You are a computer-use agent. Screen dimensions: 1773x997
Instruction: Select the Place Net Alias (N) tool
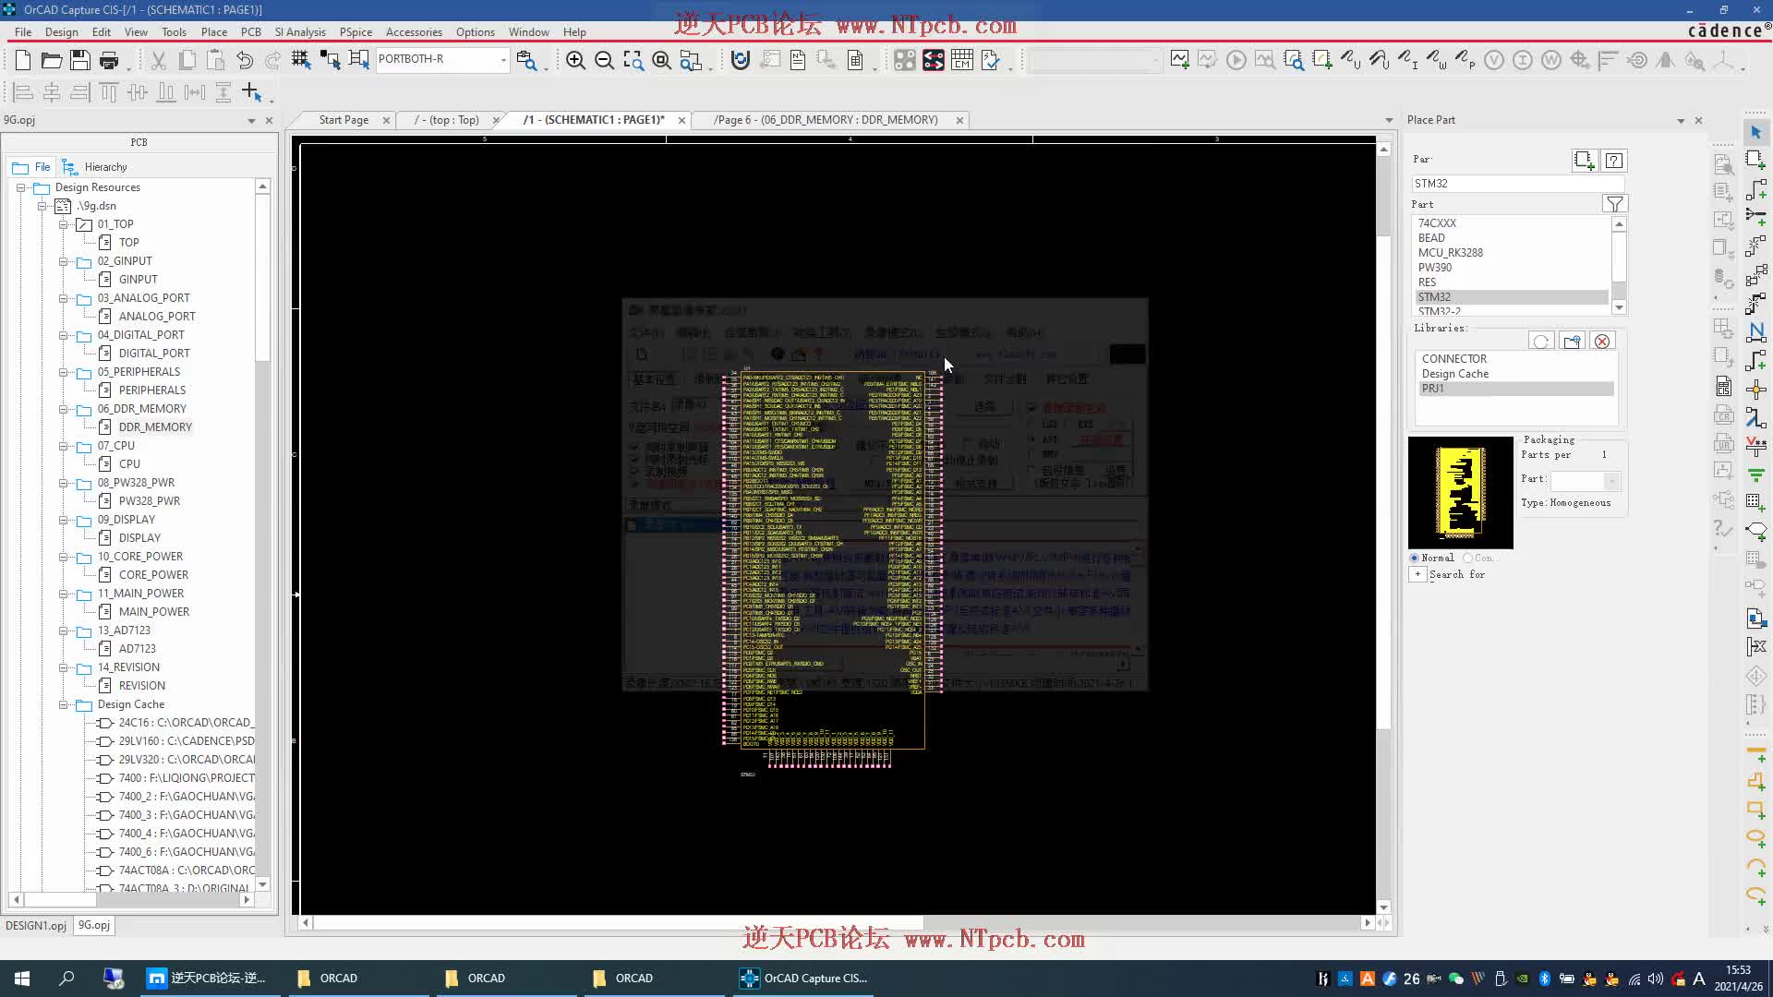pos(1756,331)
